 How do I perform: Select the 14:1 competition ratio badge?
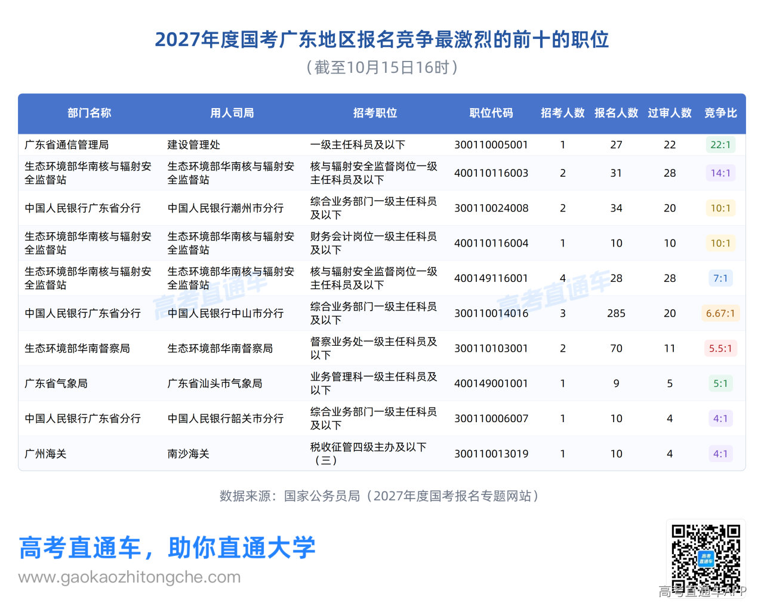click(x=720, y=173)
